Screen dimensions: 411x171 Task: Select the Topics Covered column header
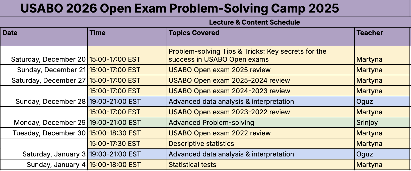[x=260, y=37]
